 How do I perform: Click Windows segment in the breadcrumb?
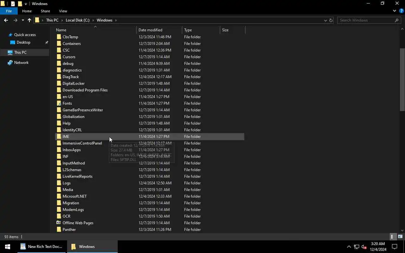click(104, 20)
